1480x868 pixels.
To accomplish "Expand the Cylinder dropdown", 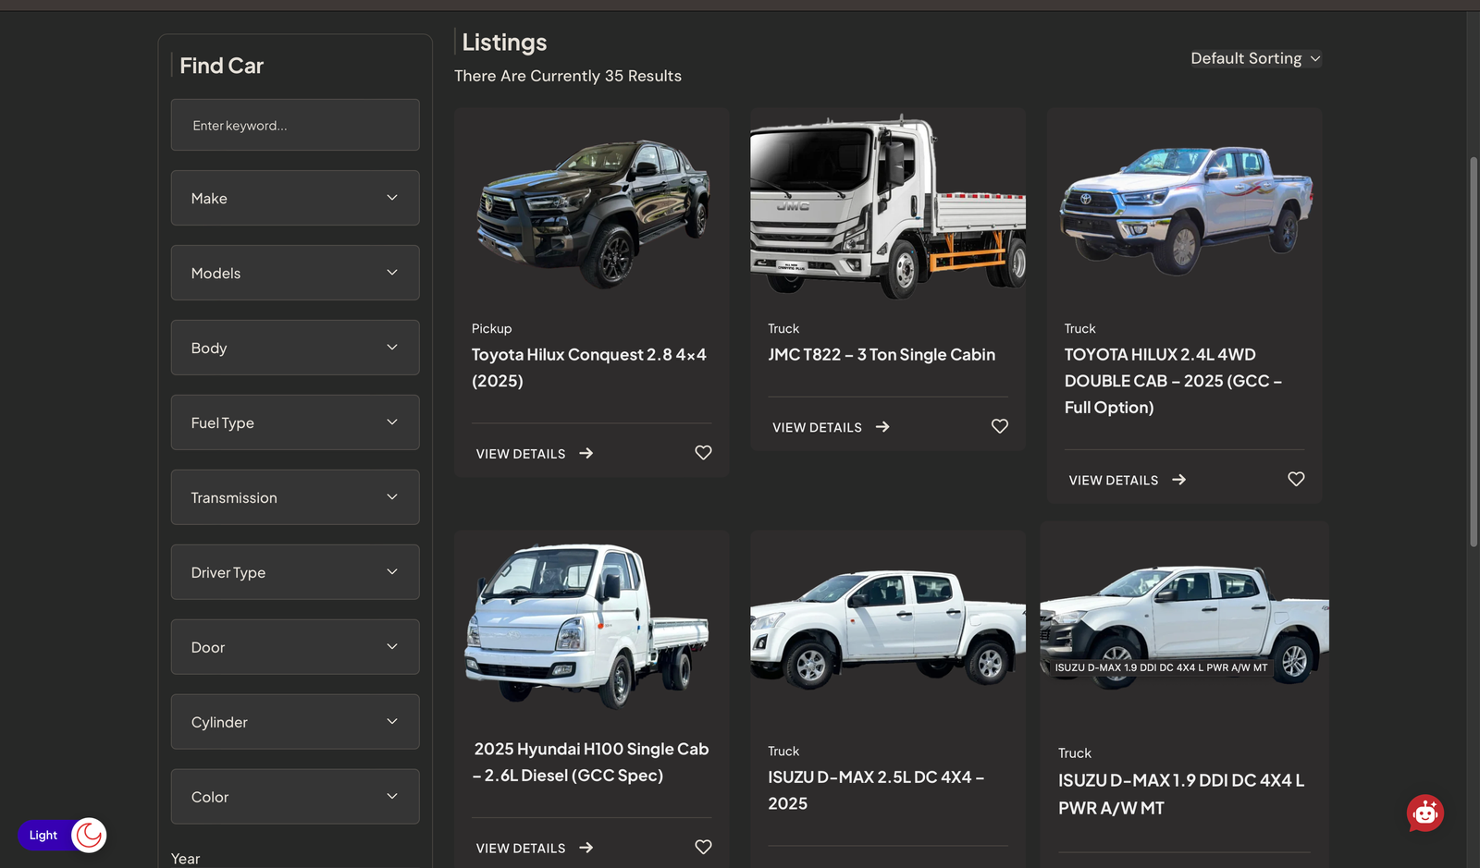I will click(x=295, y=722).
